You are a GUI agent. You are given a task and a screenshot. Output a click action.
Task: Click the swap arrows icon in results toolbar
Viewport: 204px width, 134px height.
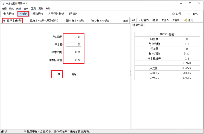click(133, 20)
